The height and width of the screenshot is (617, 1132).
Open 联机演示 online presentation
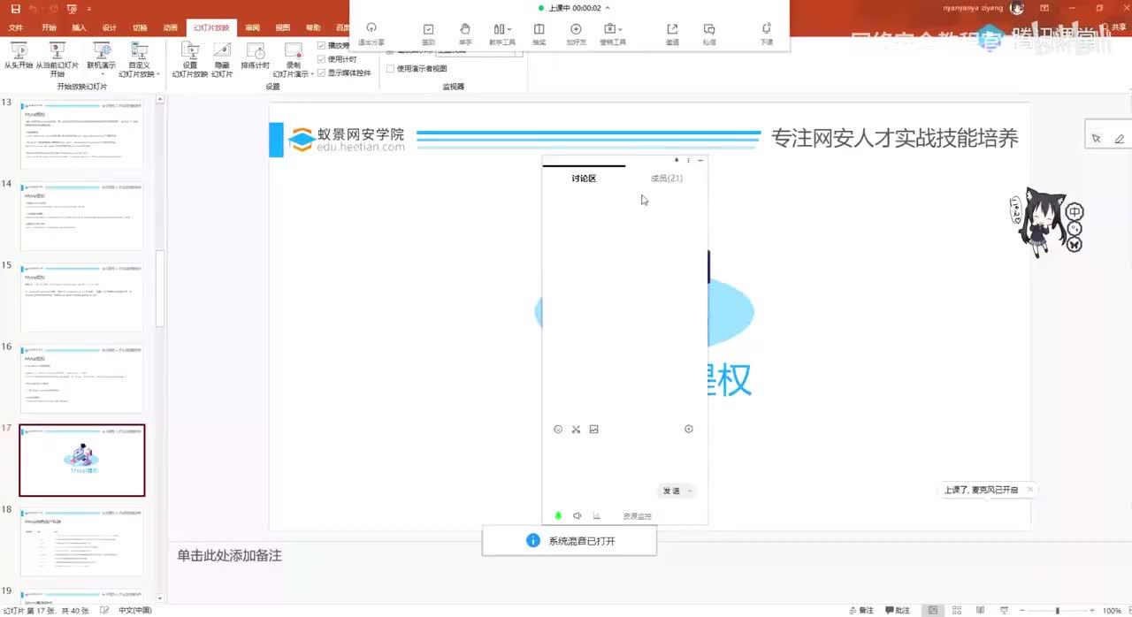click(x=101, y=58)
